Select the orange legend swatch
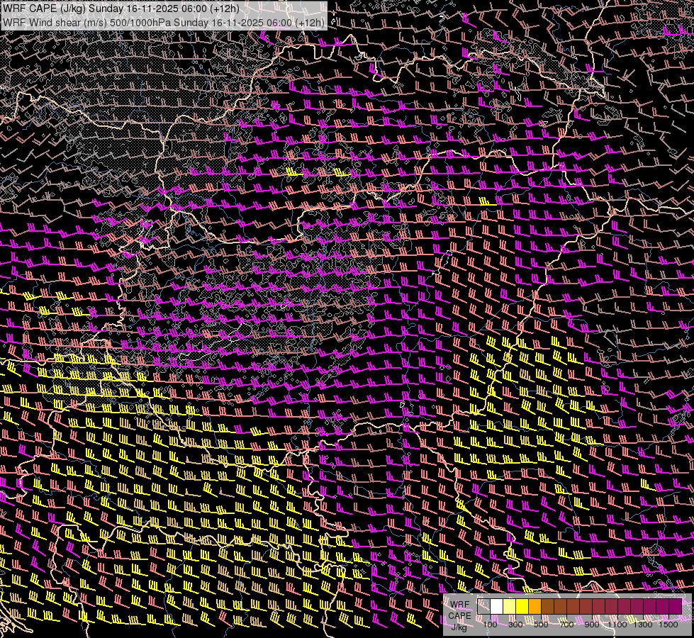This screenshot has height=638, width=694. (x=535, y=607)
